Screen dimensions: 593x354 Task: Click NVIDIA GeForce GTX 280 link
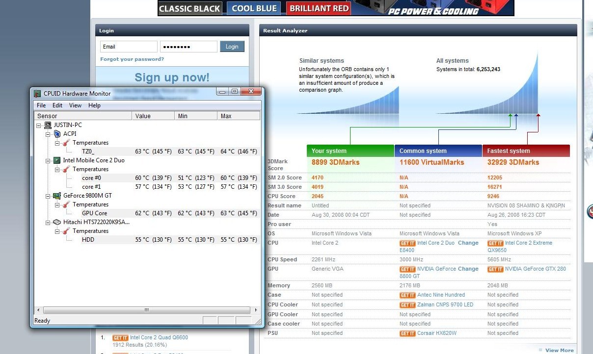click(x=536, y=269)
